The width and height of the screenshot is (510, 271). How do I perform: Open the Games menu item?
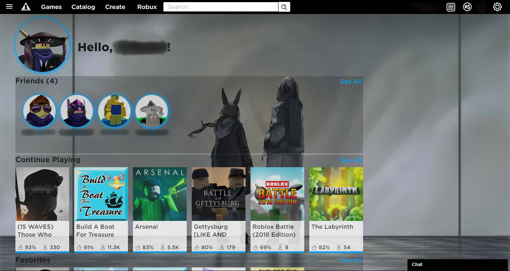[51, 6]
